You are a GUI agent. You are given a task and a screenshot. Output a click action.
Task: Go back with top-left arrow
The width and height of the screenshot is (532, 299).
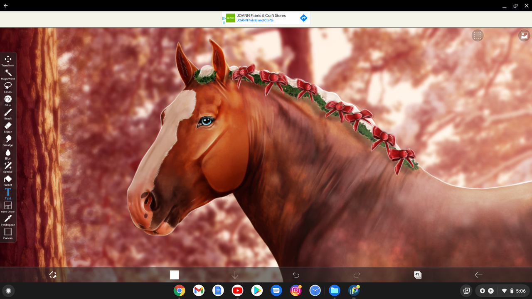click(6, 6)
